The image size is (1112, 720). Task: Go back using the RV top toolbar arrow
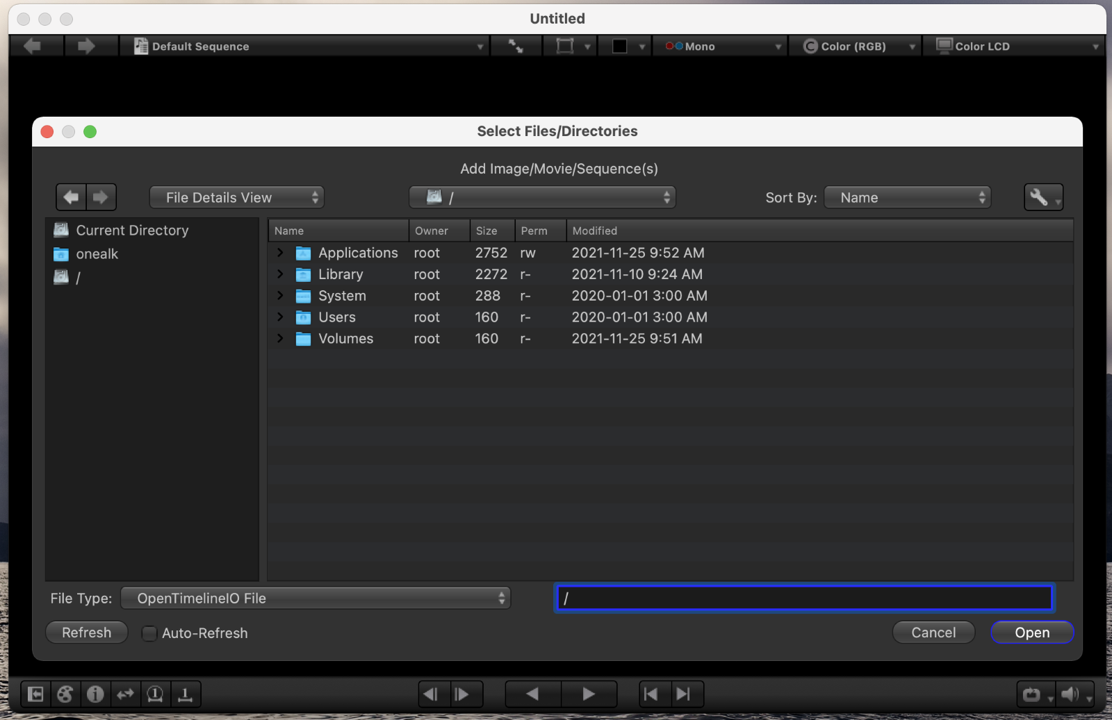(x=32, y=47)
